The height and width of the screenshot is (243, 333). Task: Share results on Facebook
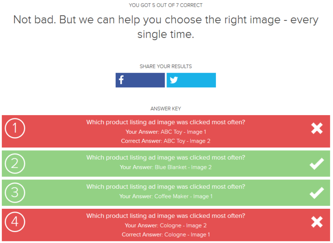(x=140, y=80)
